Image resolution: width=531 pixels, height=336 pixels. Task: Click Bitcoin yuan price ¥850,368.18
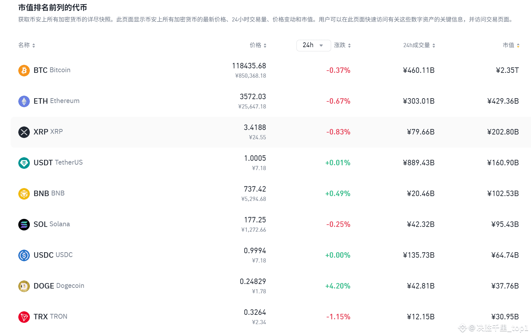pos(251,76)
